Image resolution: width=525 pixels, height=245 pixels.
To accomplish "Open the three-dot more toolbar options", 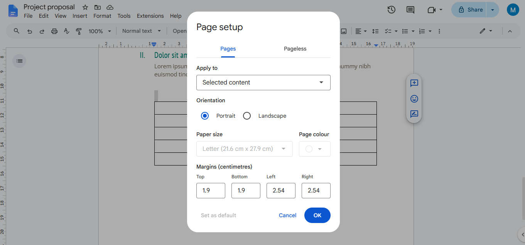I will pos(439,31).
